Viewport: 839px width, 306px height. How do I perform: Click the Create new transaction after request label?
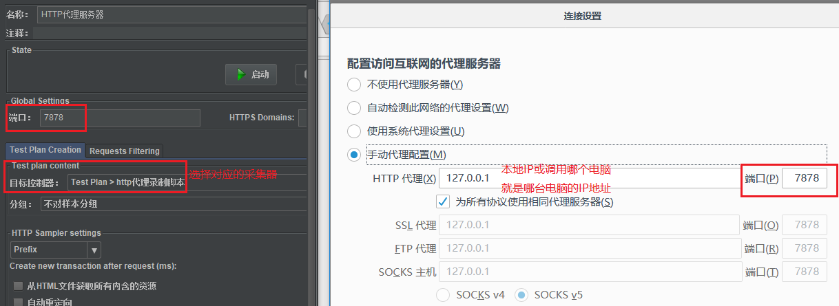pos(93,266)
